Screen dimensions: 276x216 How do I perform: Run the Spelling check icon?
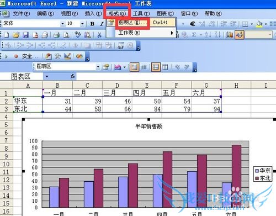(78, 35)
